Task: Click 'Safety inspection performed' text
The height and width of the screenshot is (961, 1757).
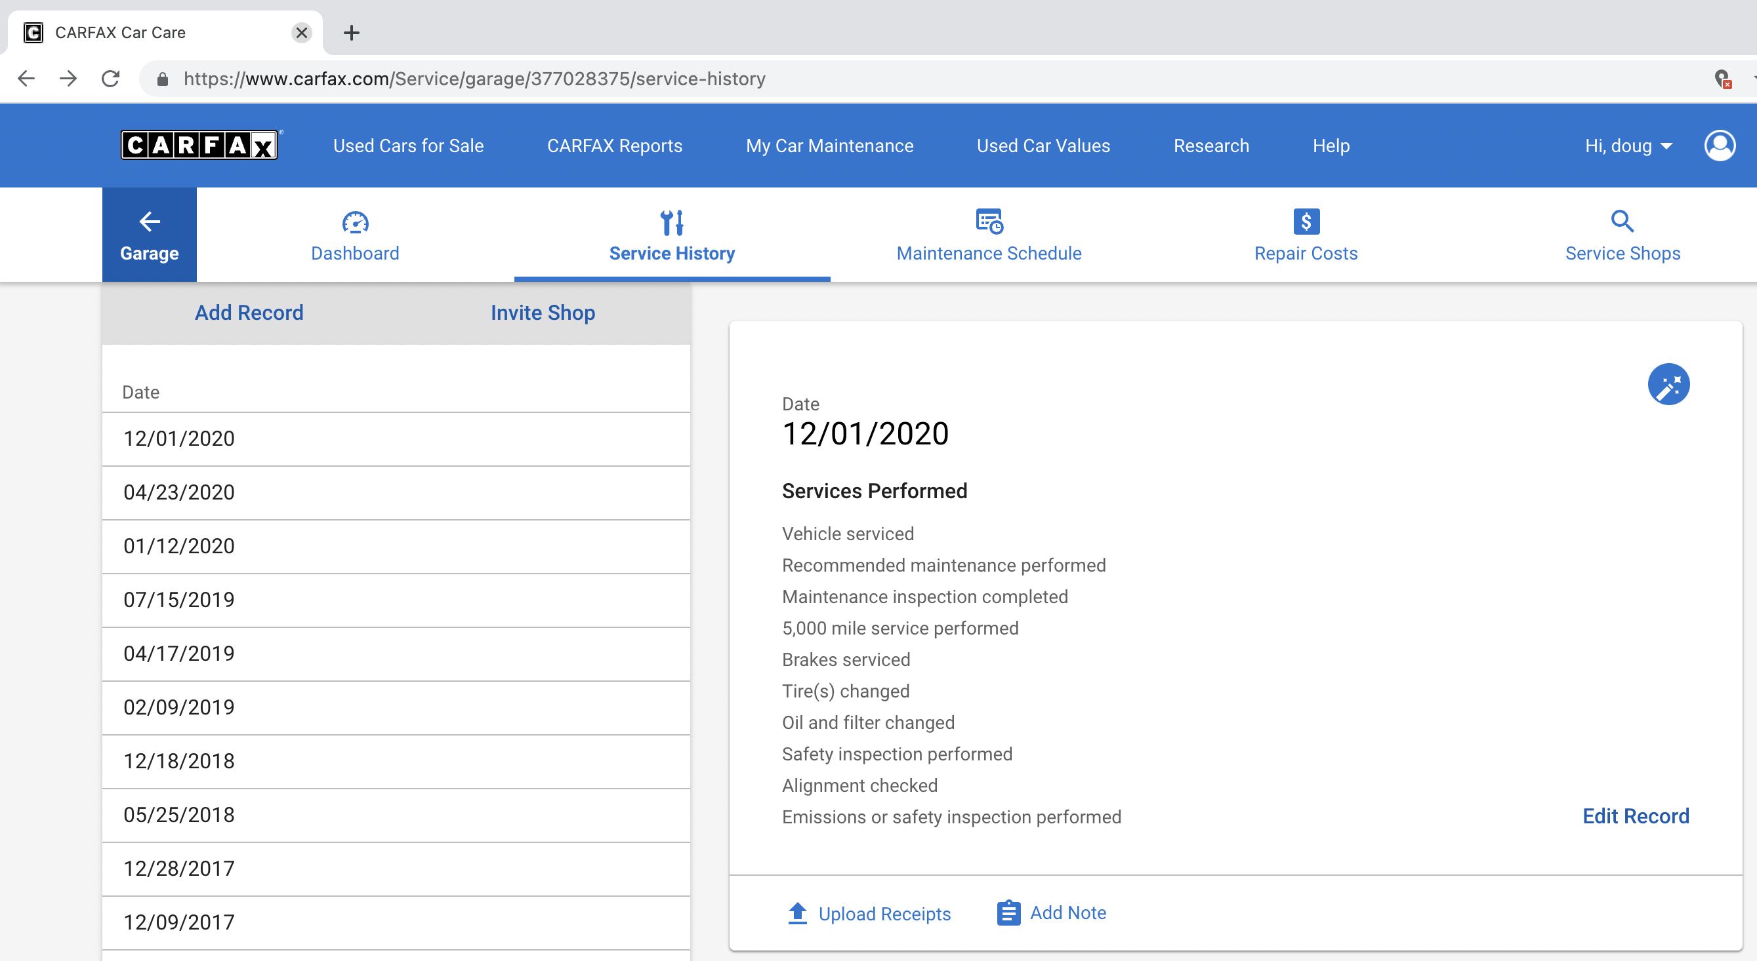Action: point(897,754)
